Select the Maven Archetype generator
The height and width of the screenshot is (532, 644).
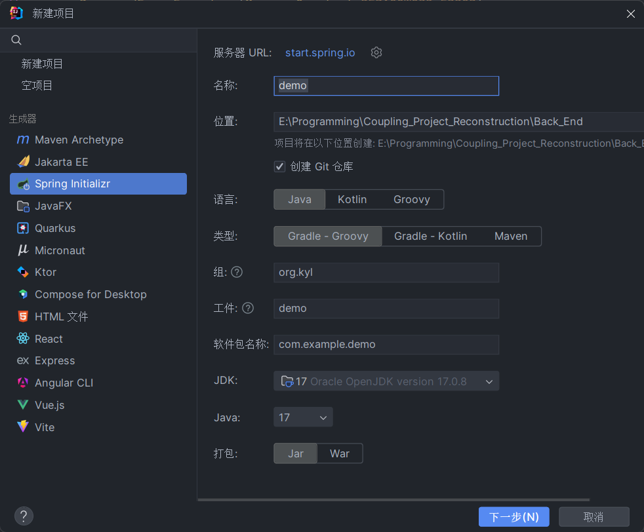click(79, 140)
